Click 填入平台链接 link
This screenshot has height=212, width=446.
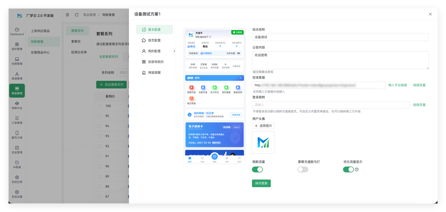tap(398, 85)
